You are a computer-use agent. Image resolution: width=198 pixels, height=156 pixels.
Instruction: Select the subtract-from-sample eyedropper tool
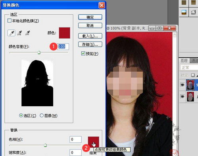tap(27, 33)
